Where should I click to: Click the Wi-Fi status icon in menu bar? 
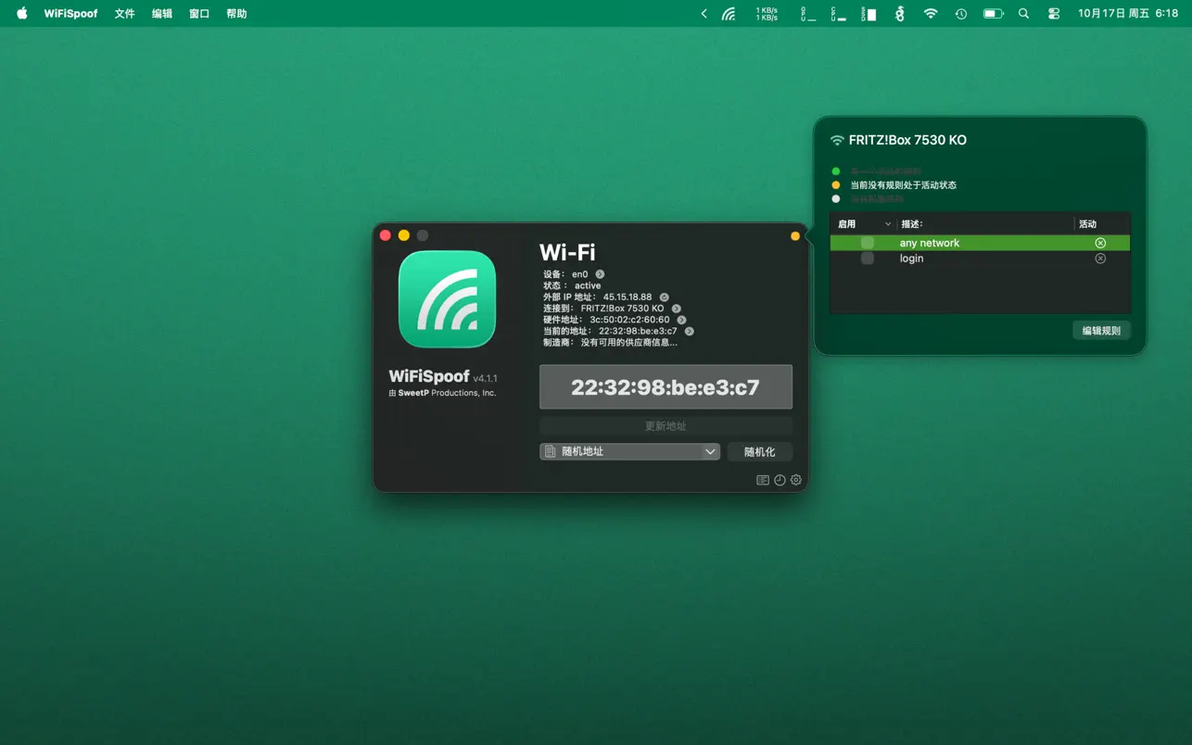[x=930, y=13]
